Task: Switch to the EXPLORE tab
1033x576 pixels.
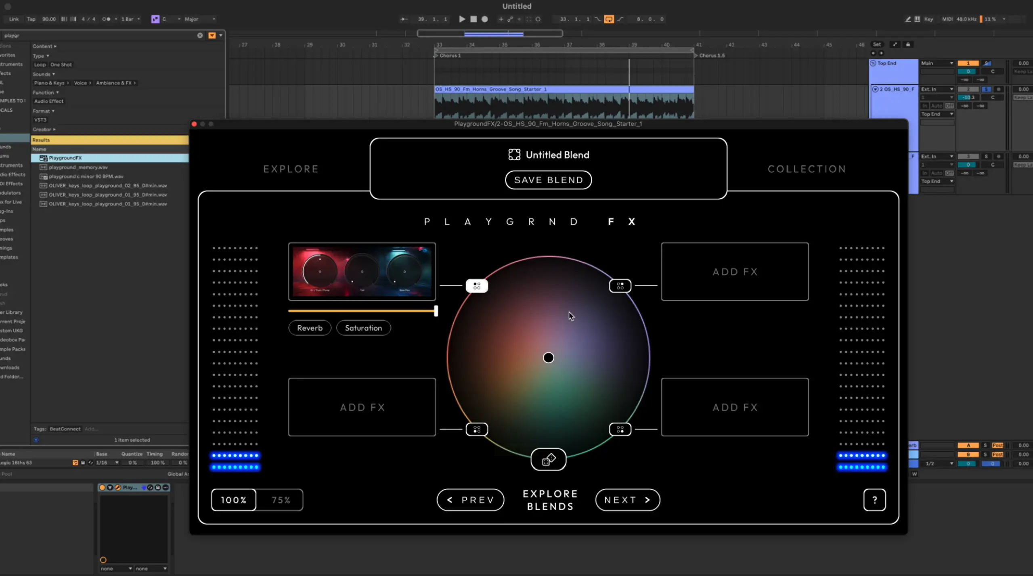Action: [291, 169]
